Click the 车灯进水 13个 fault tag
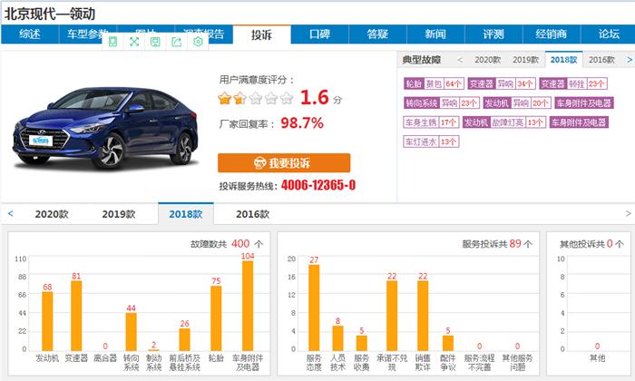 431,142
